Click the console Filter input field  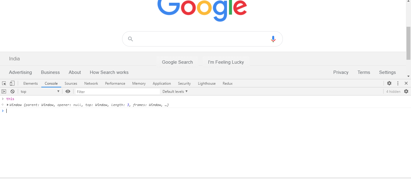tap(118, 92)
